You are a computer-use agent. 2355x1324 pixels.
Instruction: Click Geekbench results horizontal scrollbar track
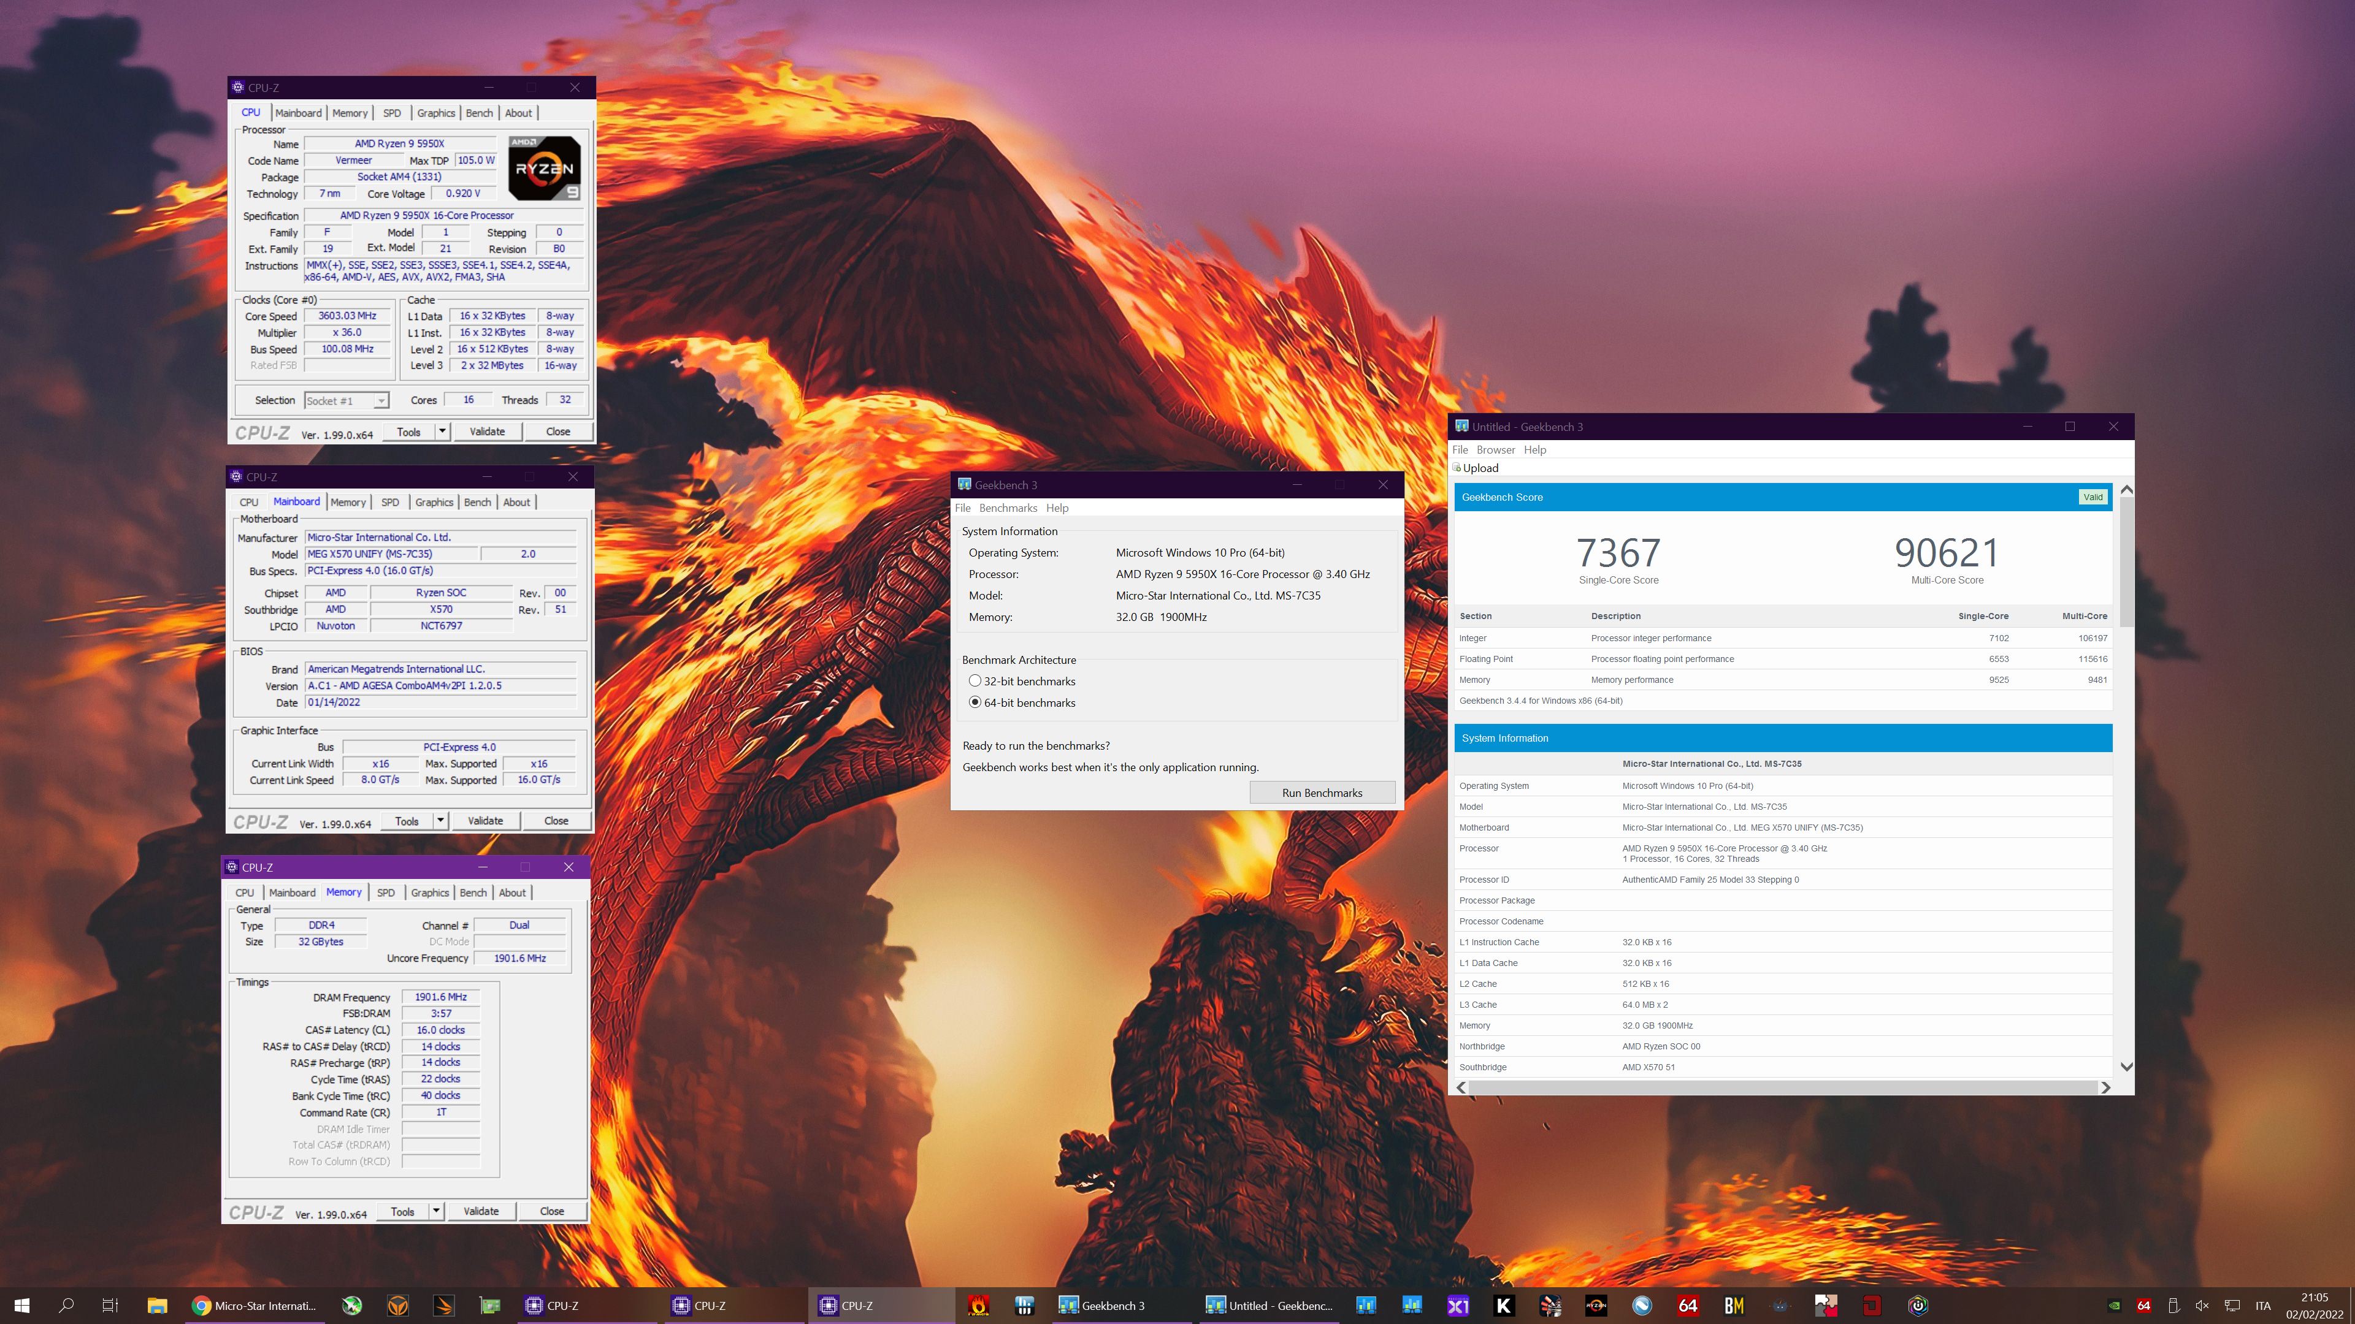tap(1783, 1087)
